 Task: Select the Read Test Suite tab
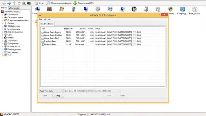[47, 24]
